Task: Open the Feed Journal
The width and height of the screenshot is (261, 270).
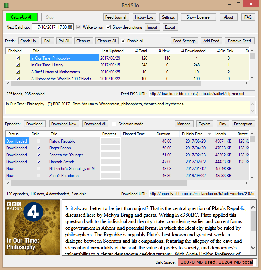Action: click(x=116, y=17)
